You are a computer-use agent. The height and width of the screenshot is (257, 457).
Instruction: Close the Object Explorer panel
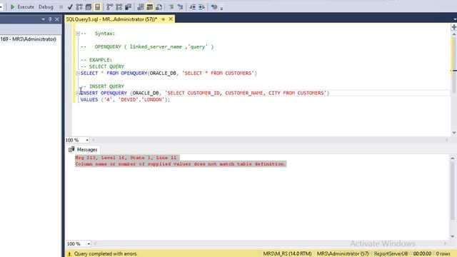pyautogui.click(x=57, y=19)
